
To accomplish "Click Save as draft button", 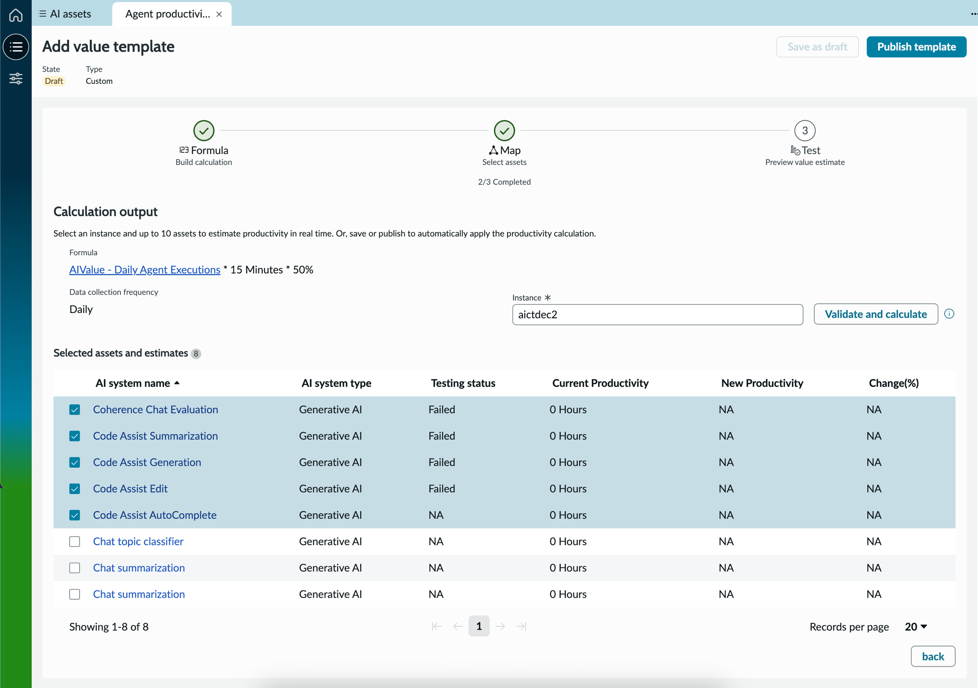I will pos(817,47).
